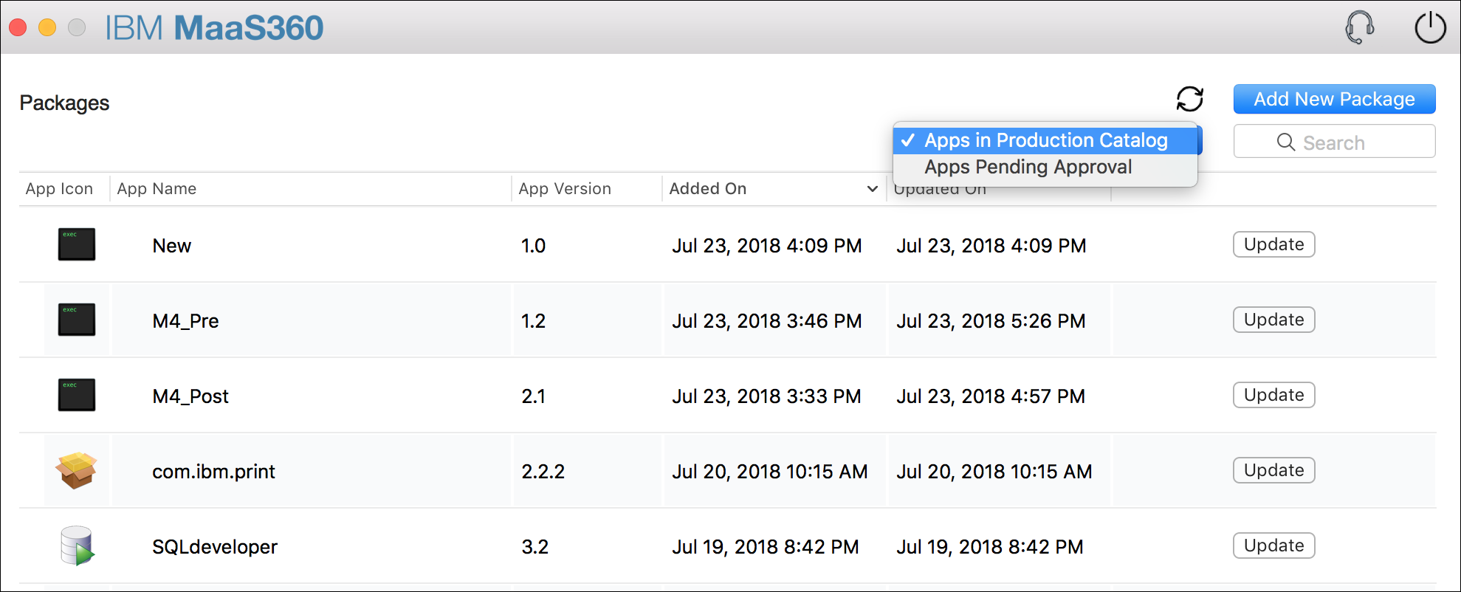Click version 3.2 cell
This screenshot has width=1461, height=592.
534,547
